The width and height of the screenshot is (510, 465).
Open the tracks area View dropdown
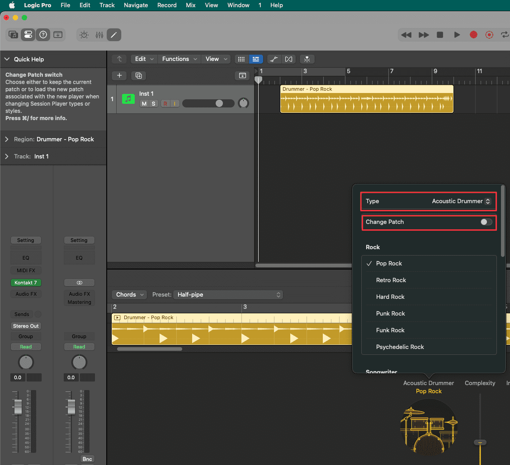coord(216,59)
